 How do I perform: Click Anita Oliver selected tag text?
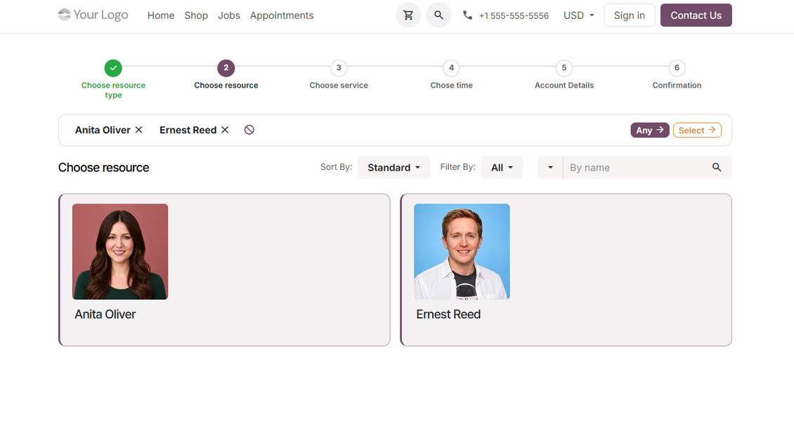(103, 130)
